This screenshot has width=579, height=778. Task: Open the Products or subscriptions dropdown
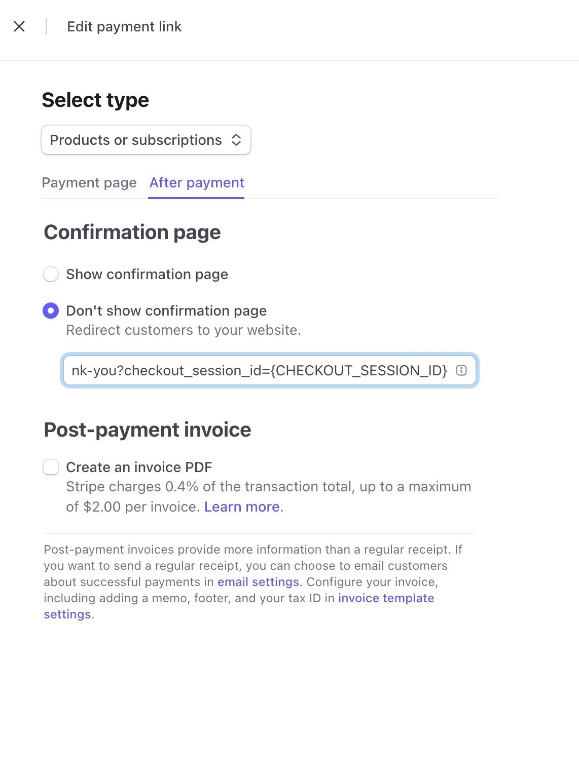click(146, 140)
